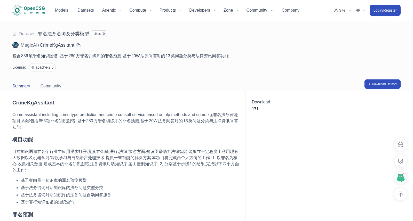Select bullet 基于罪行知识图谱的知识查询
413x221 pixels.
click(x=47, y=202)
